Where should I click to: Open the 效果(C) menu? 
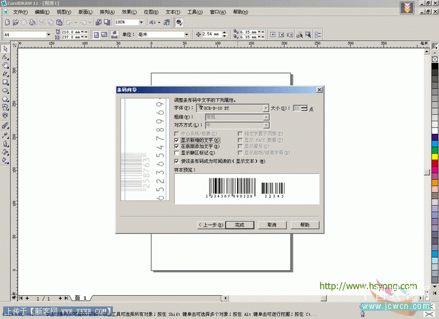click(x=129, y=12)
